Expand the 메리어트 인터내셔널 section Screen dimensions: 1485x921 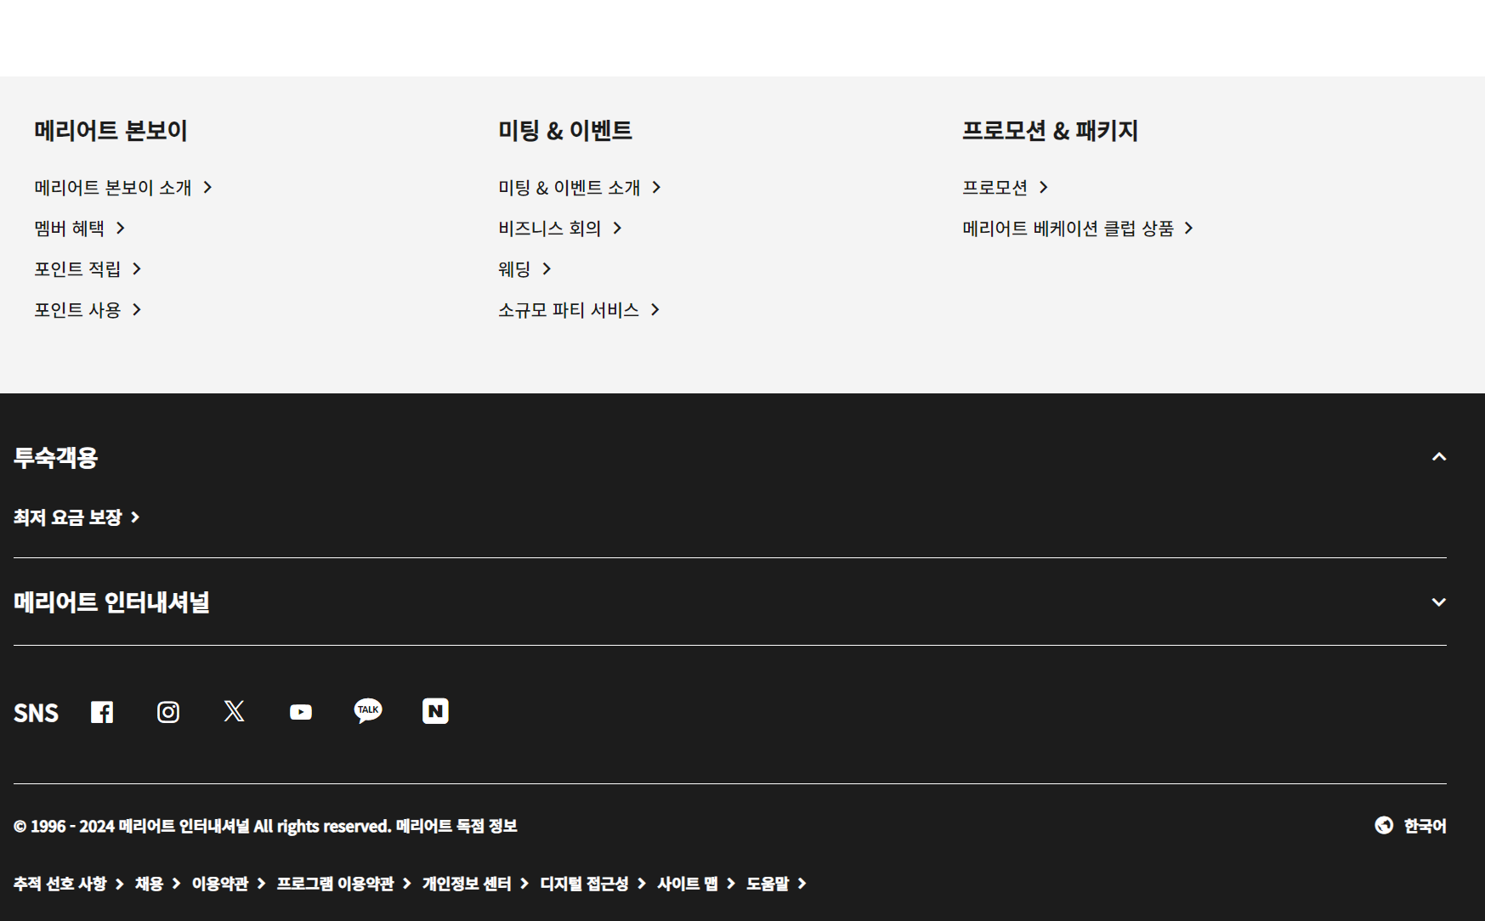click(x=1439, y=602)
